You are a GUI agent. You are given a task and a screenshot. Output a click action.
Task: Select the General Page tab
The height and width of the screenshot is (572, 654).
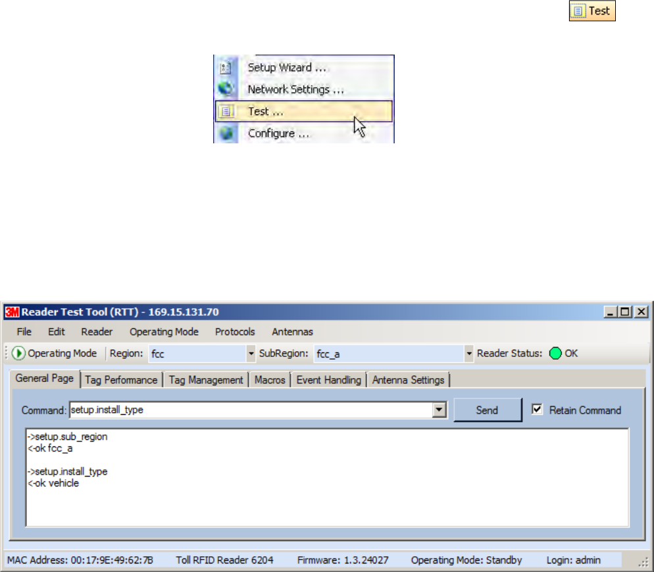tap(45, 379)
